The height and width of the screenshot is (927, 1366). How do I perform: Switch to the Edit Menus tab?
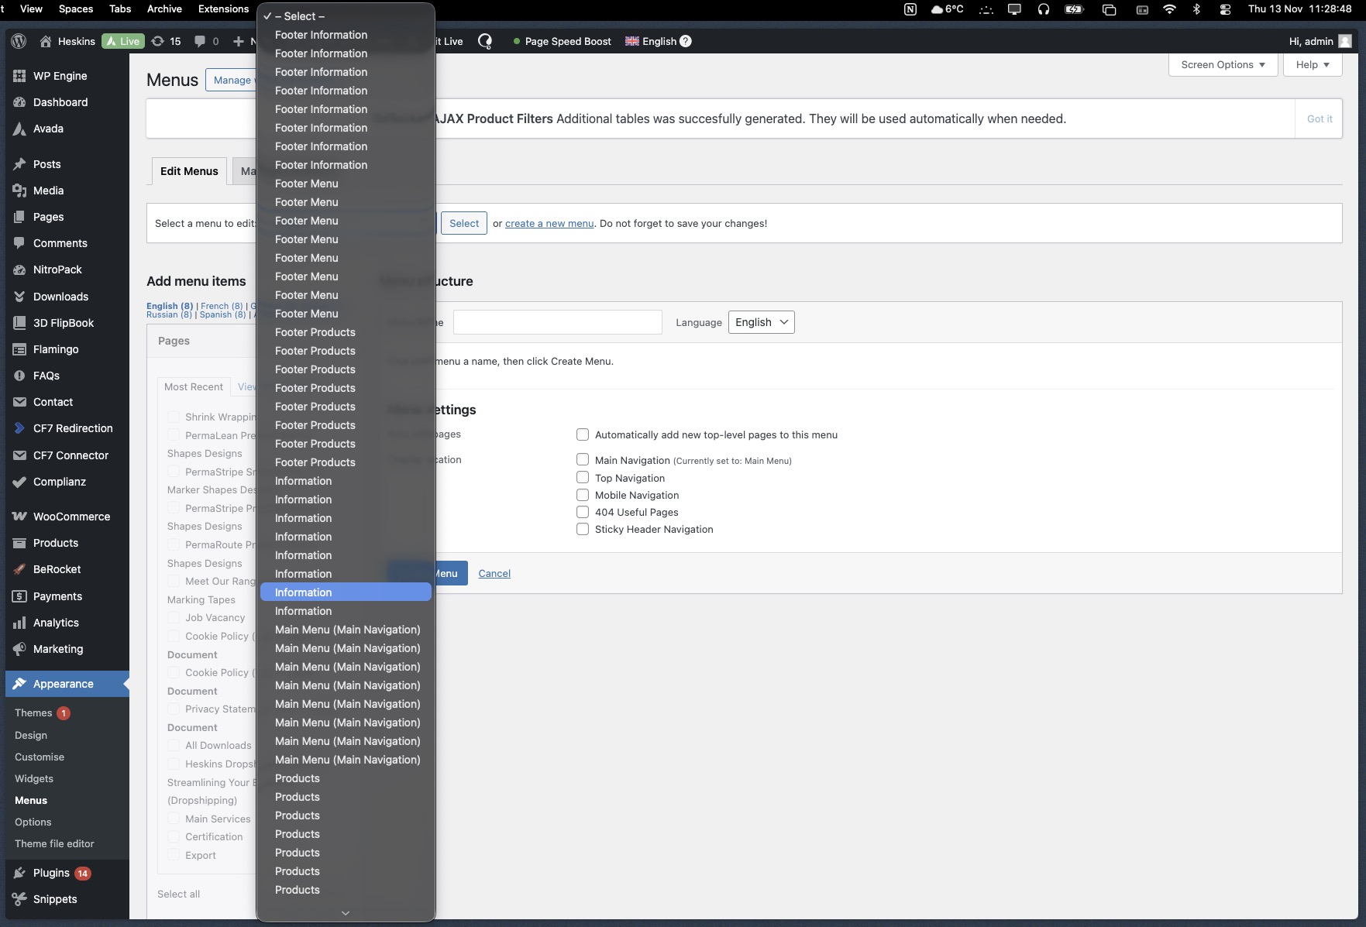click(189, 171)
